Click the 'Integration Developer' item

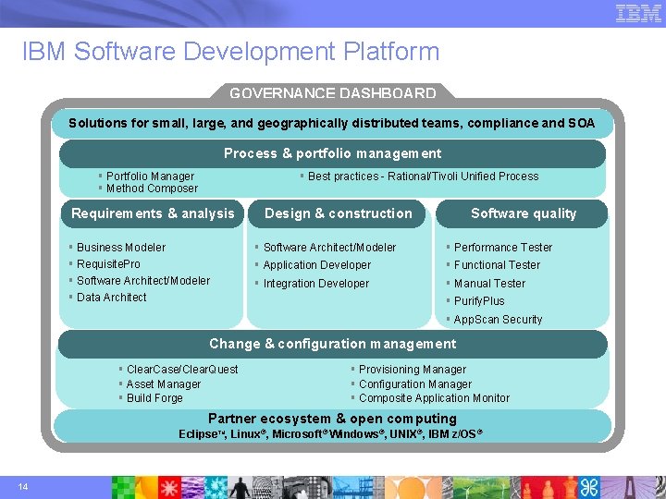tap(316, 284)
